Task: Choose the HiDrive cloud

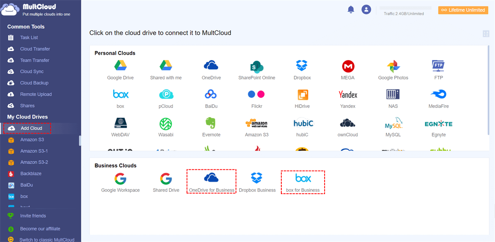Action: click(303, 99)
